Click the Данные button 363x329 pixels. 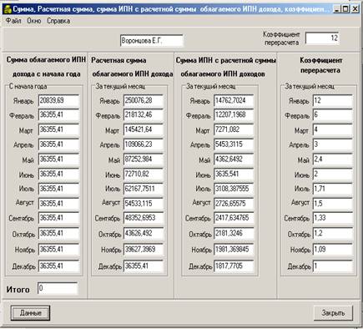[x=30, y=313]
